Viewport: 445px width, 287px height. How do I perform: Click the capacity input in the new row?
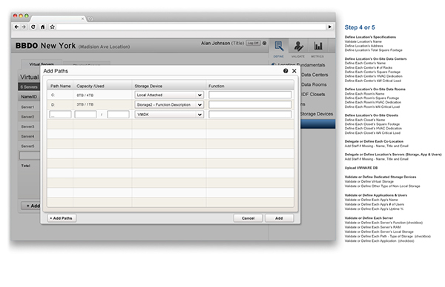pyautogui.click(x=85, y=115)
